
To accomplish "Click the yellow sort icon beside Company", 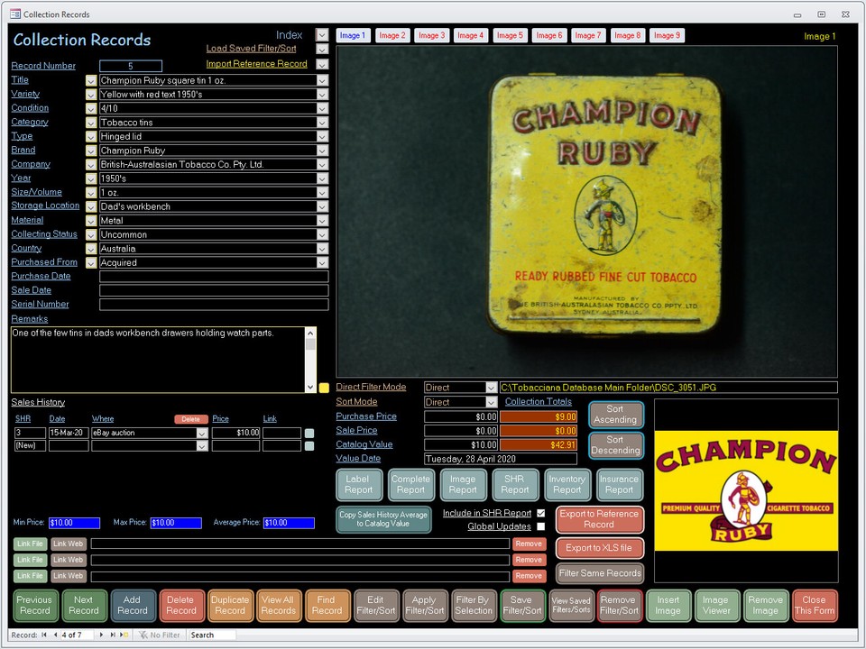I will 91,164.
